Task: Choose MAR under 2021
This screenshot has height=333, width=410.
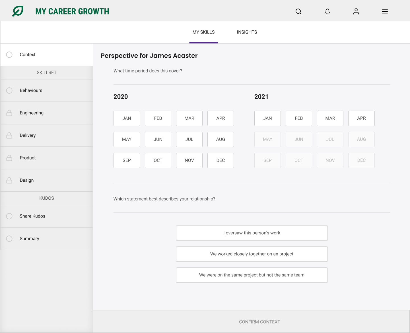Action: 330,118
